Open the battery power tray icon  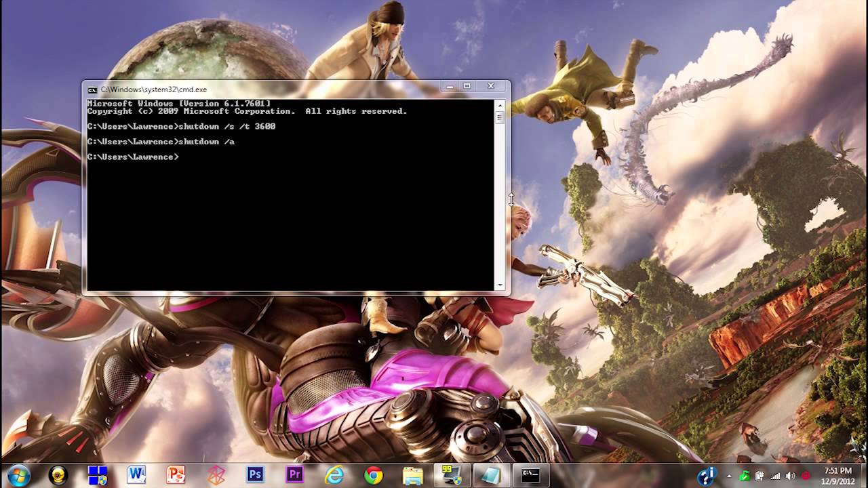pos(760,476)
